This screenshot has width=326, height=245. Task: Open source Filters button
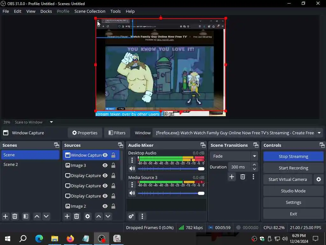[117, 133]
